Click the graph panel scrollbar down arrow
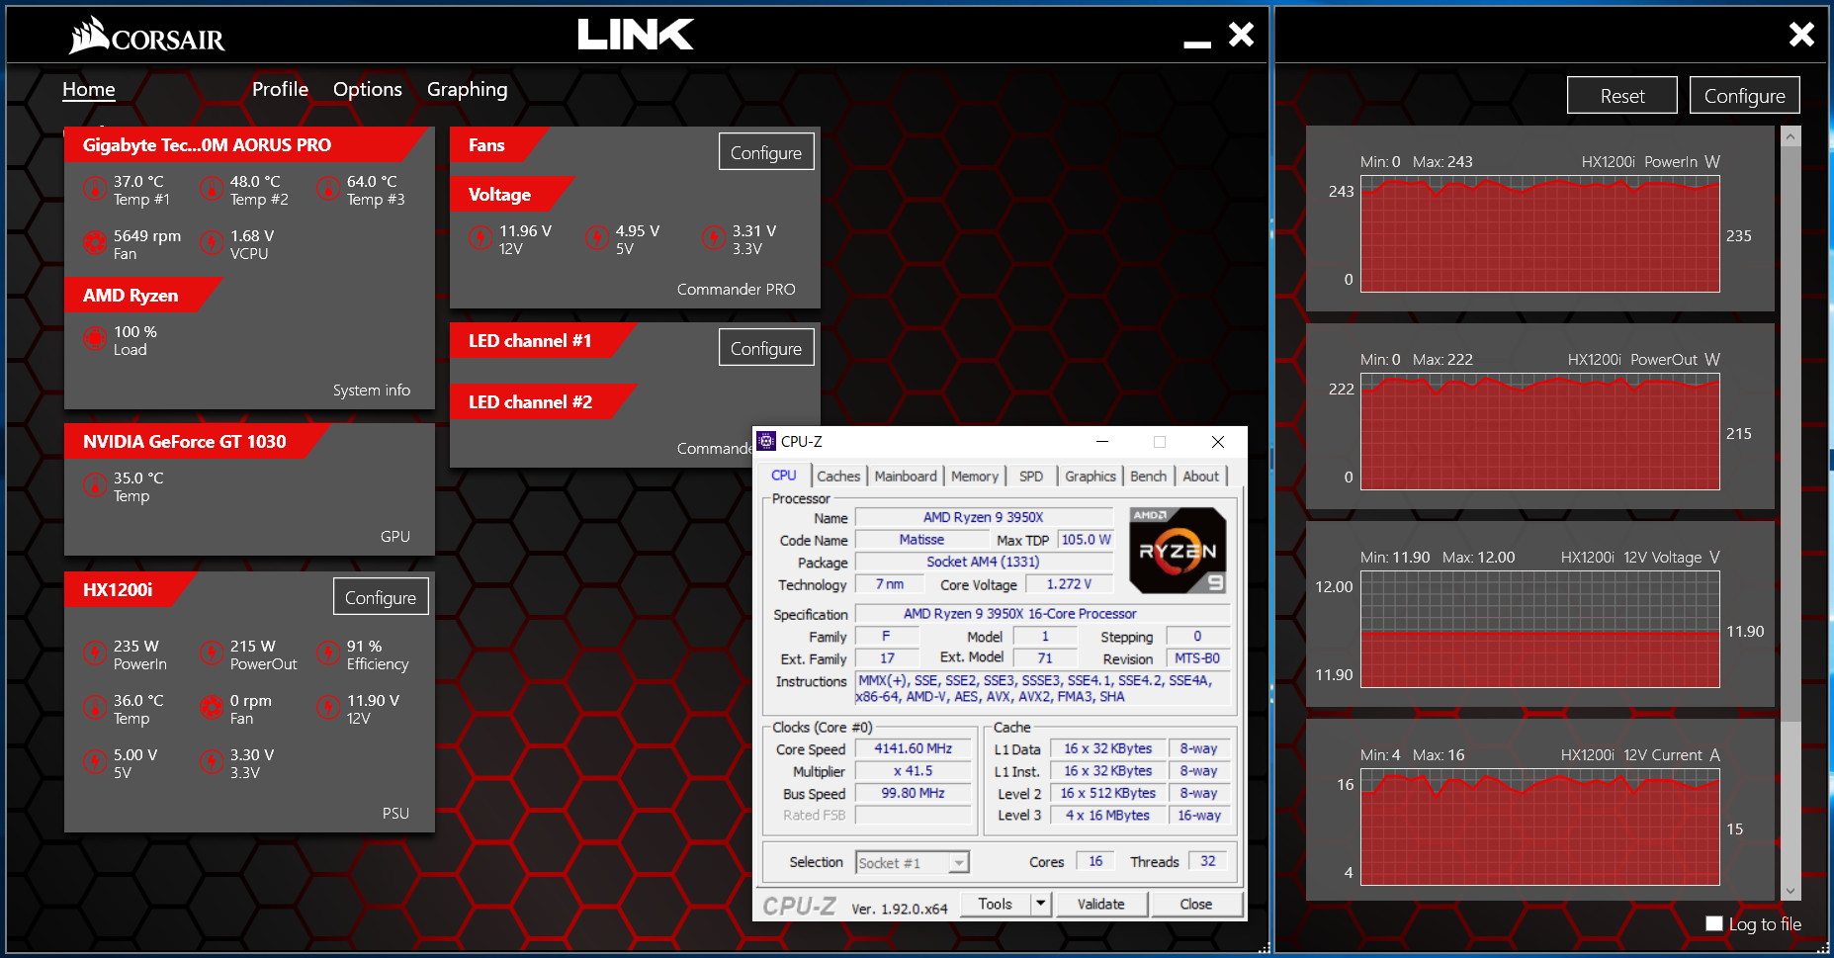Image resolution: width=1834 pixels, height=958 pixels. click(x=1790, y=891)
